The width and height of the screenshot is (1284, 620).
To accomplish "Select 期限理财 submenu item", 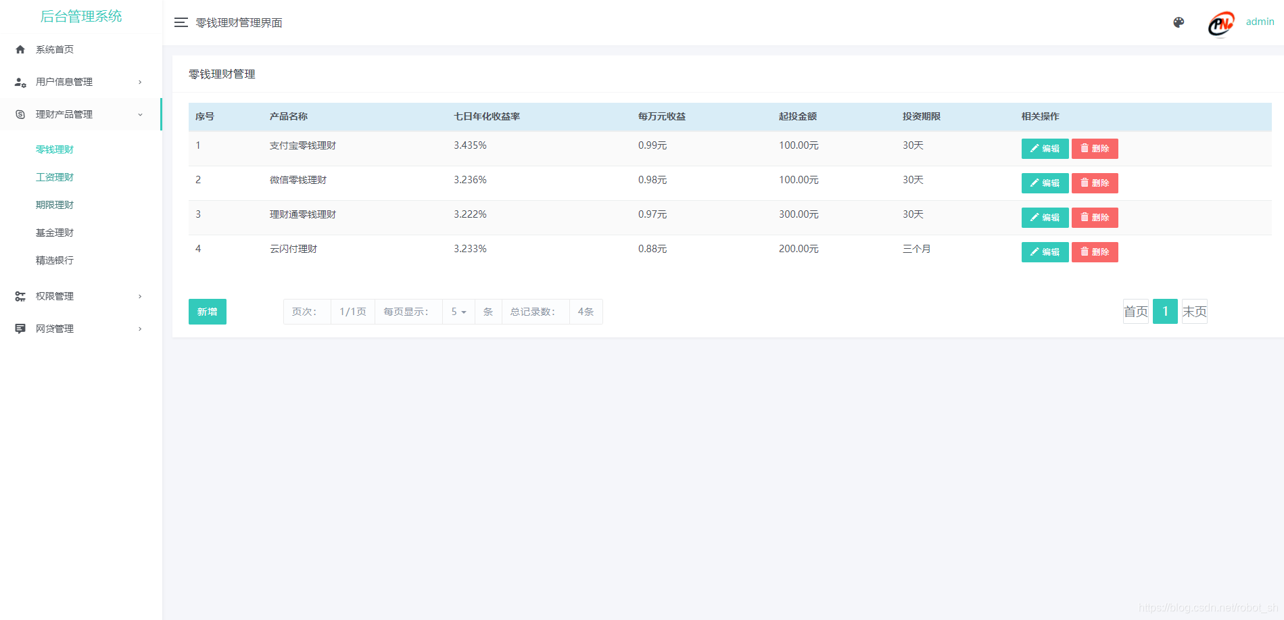I will (x=55, y=205).
